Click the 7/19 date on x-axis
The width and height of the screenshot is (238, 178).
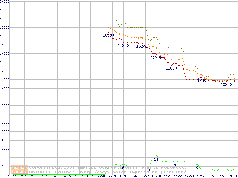[x=112, y=177]
